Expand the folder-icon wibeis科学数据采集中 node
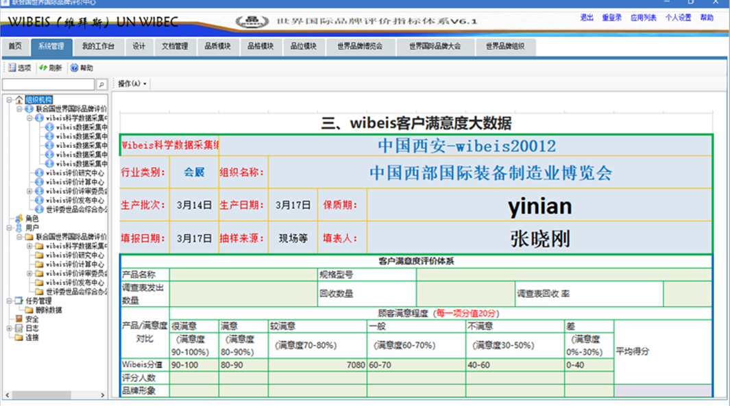730x406 pixels. (x=29, y=246)
